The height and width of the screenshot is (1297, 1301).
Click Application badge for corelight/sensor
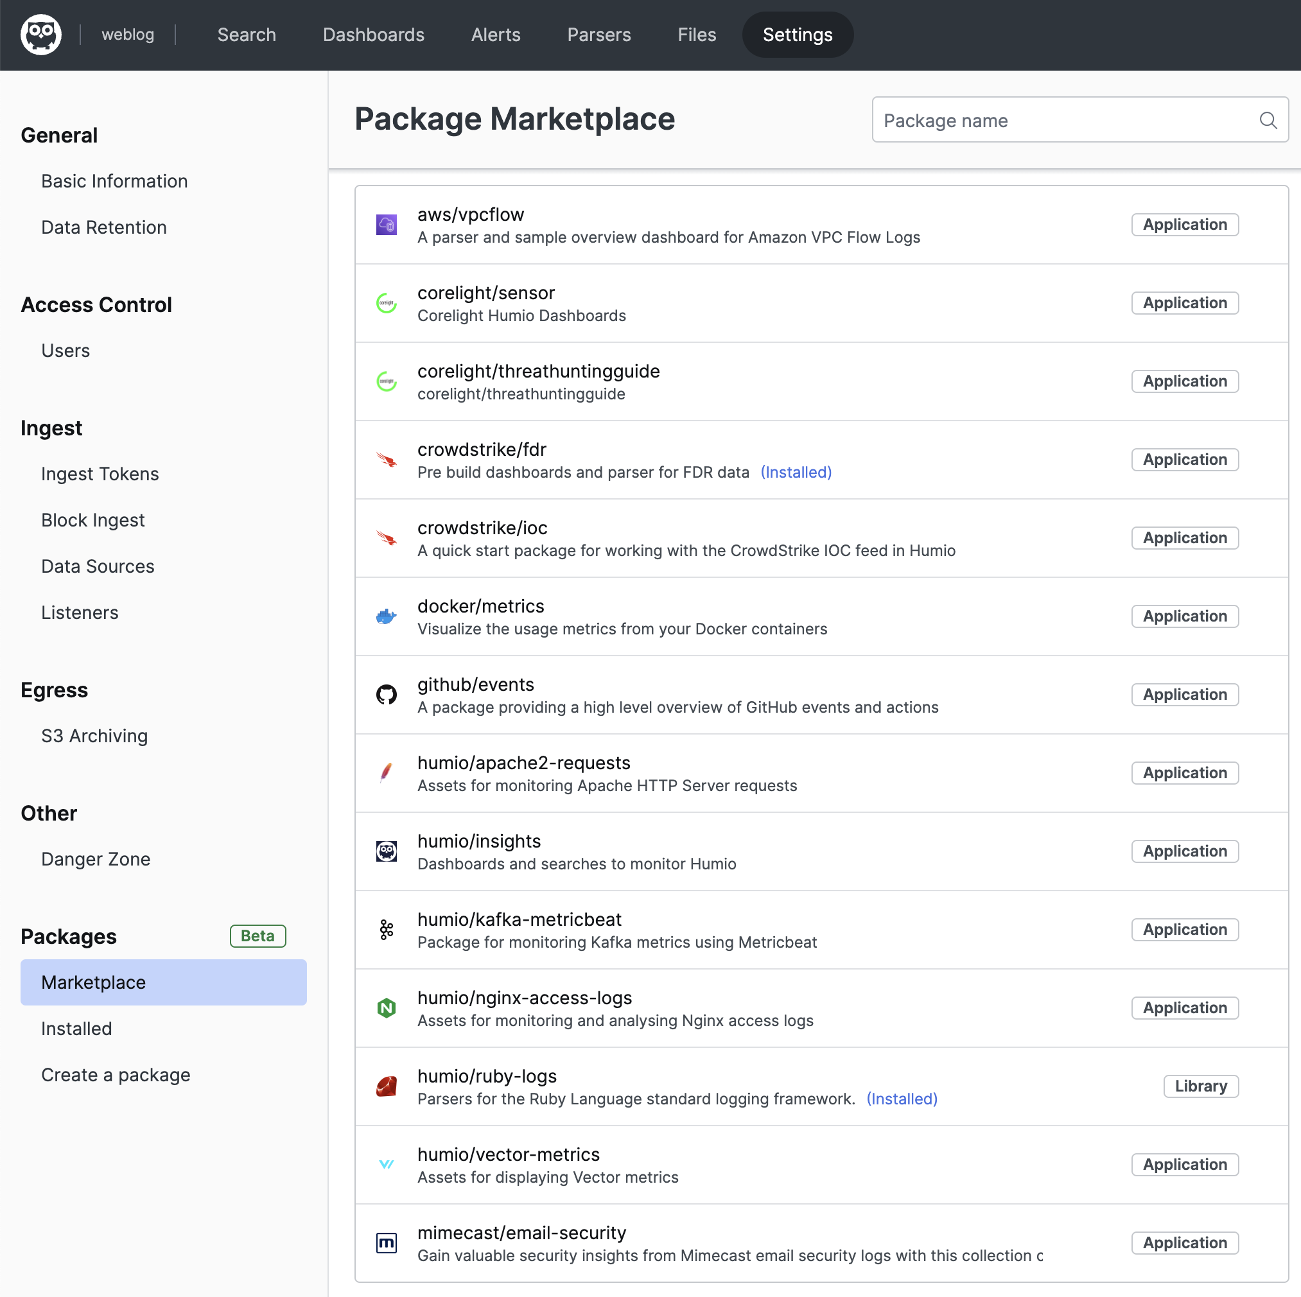pos(1184,303)
